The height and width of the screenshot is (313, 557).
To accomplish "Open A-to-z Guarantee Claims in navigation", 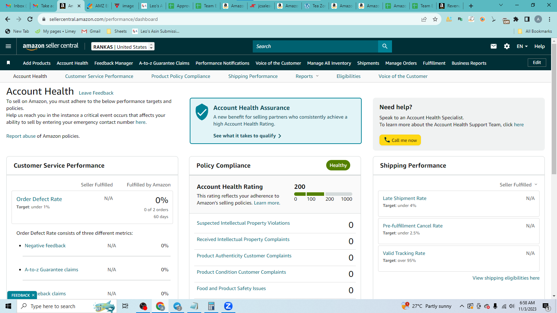I will point(164,63).
